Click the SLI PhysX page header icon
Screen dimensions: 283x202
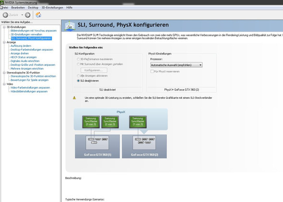(x=70, y=26)
